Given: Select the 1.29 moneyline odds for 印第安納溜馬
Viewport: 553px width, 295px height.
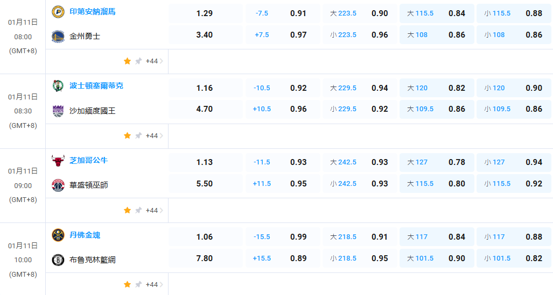Looking at the screenshot, I should tap(205, 13).
